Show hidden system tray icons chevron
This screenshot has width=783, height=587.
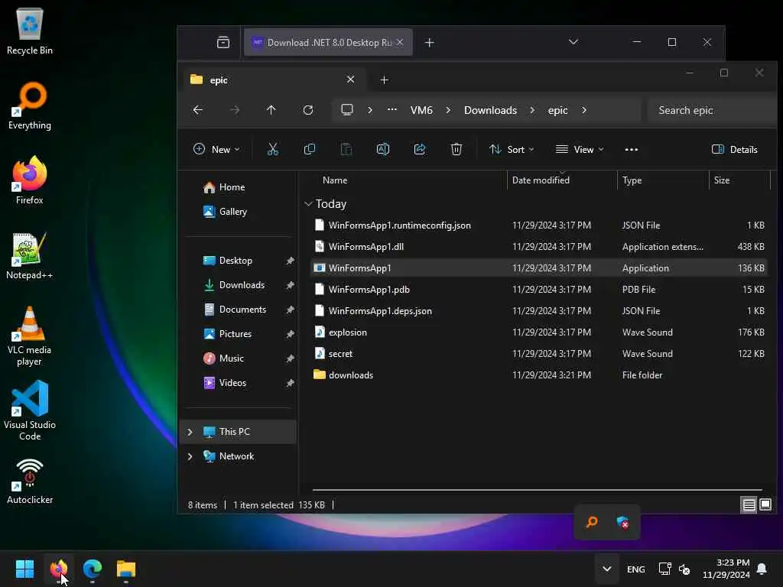[606, 569]
